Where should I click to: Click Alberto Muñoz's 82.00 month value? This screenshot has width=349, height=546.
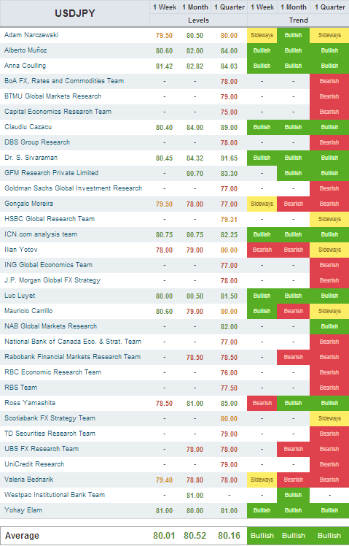195,51
